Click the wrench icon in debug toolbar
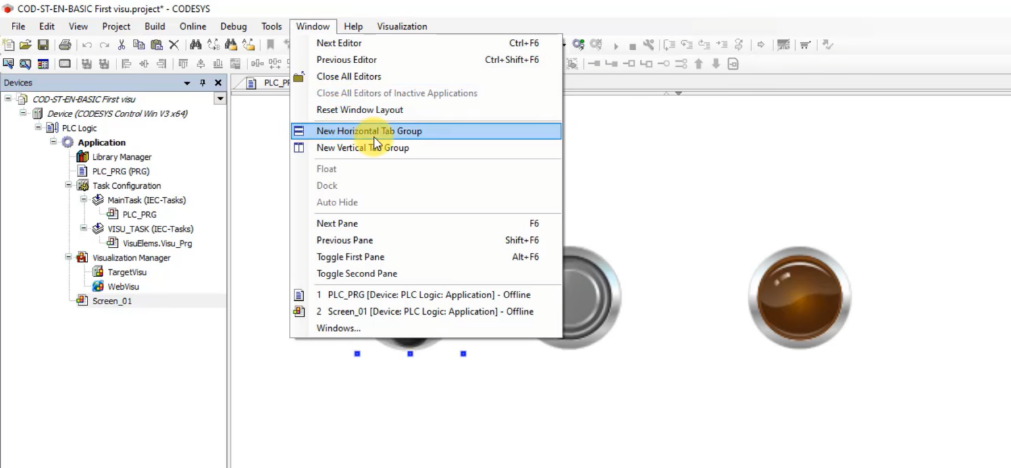 pos(648,45)
